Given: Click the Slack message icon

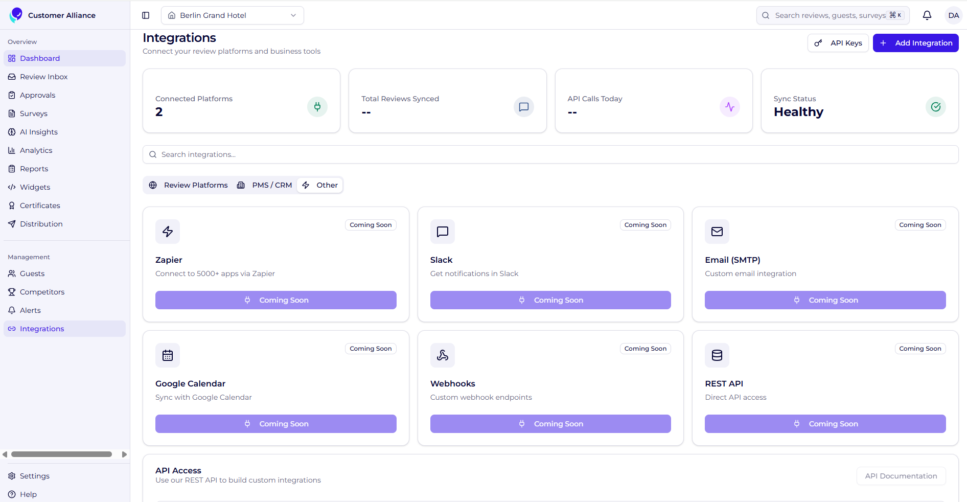Looking at the screenshot, I should coord(443,232).
